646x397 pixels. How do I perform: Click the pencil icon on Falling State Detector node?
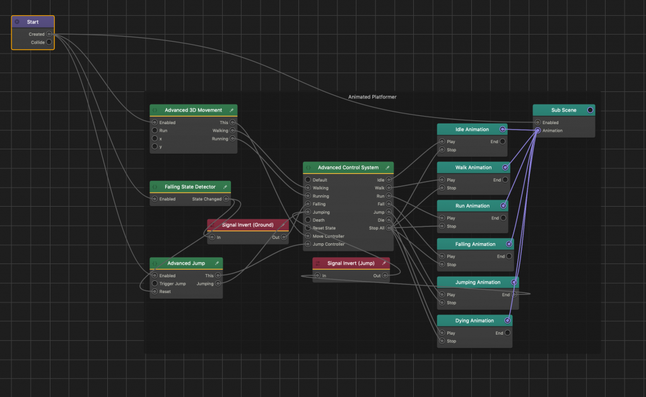[x=225, y=187]
